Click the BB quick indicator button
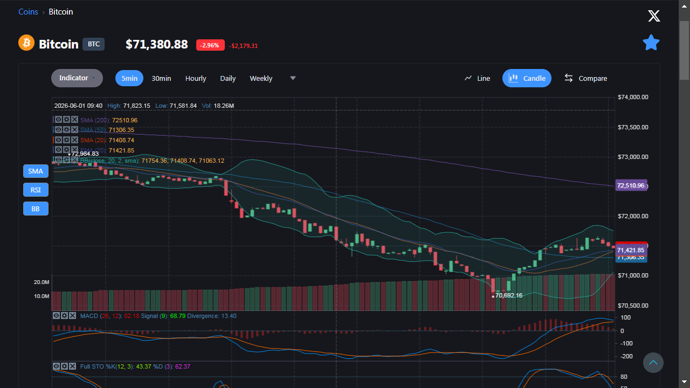Screen dimensions: 690x388 36,209
